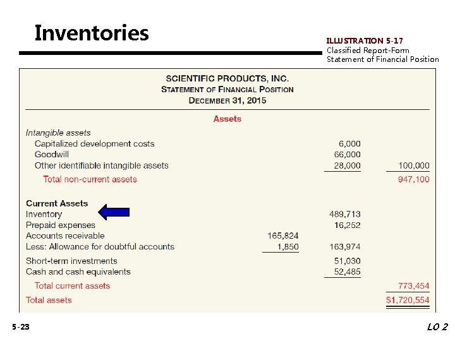Click the Goodwill line item
This screenshot has width=455, height=341.
[52, 154]
